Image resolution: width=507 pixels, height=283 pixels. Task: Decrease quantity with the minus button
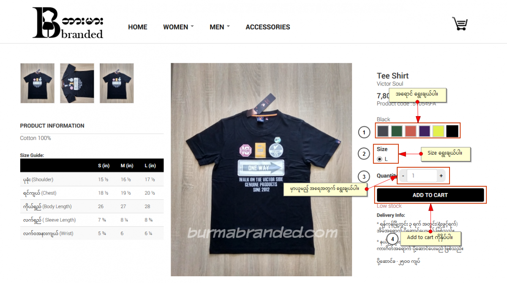[x=403, y=176]
